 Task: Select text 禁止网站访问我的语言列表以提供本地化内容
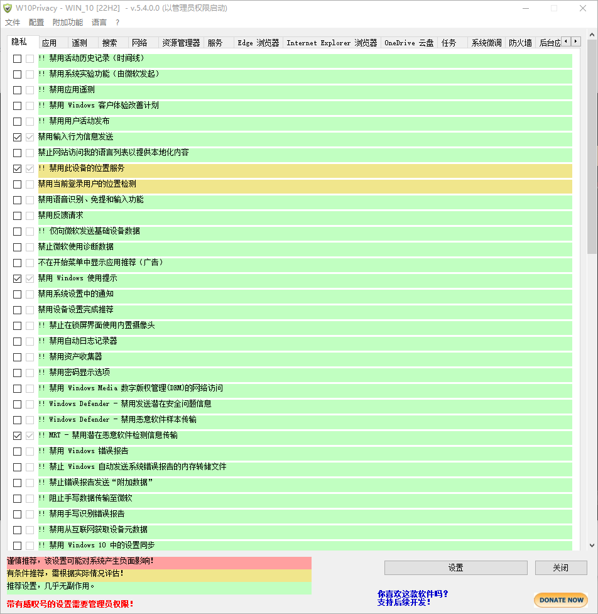(114, 152)
